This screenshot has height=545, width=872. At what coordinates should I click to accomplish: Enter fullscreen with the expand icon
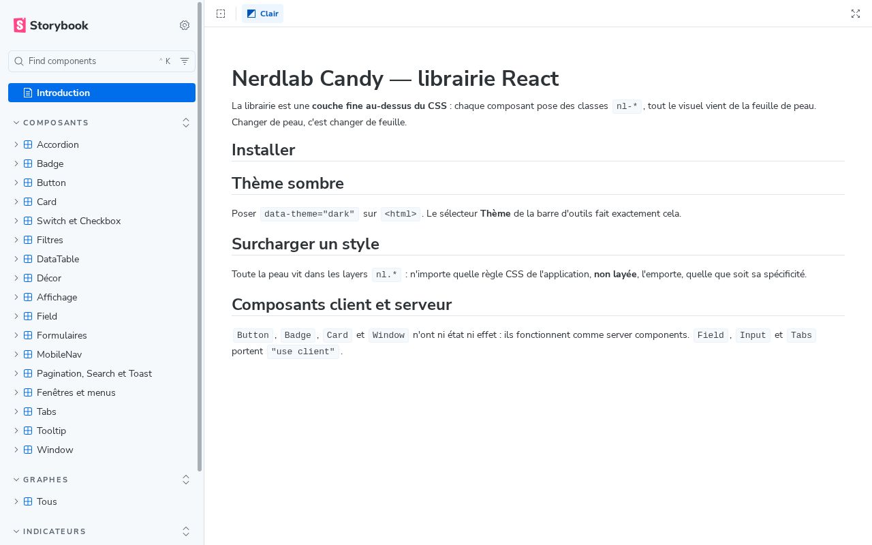coord(856,14)
